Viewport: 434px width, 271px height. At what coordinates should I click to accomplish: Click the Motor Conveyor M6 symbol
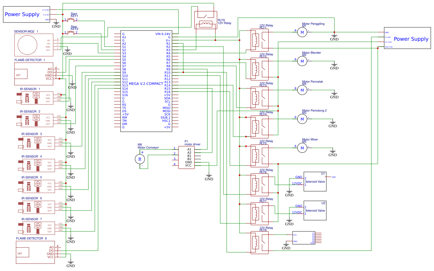coord(140,159)
